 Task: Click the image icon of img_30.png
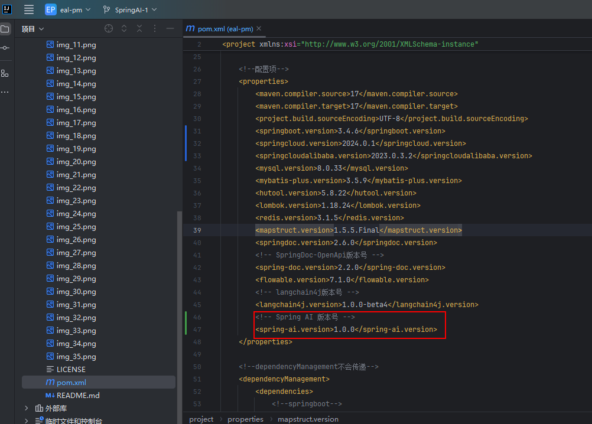50,292
